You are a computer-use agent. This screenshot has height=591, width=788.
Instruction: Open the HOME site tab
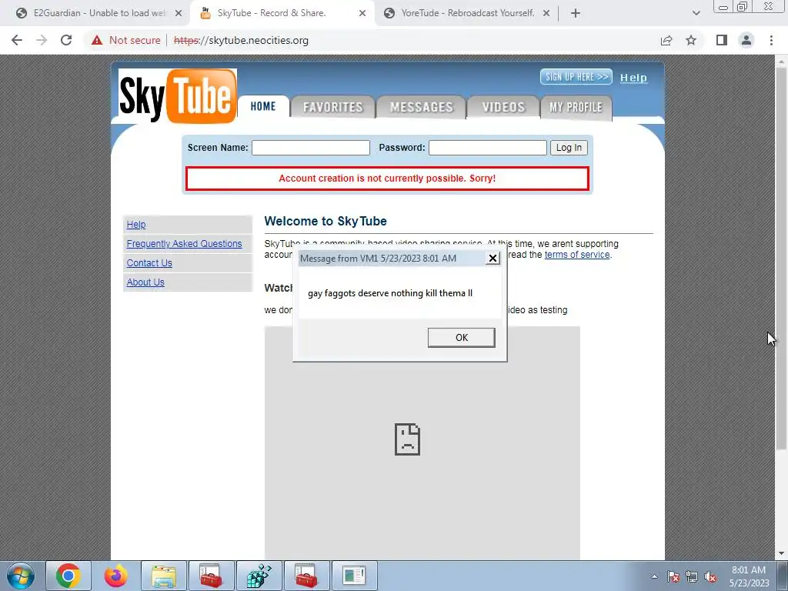(x=263, y=106)
